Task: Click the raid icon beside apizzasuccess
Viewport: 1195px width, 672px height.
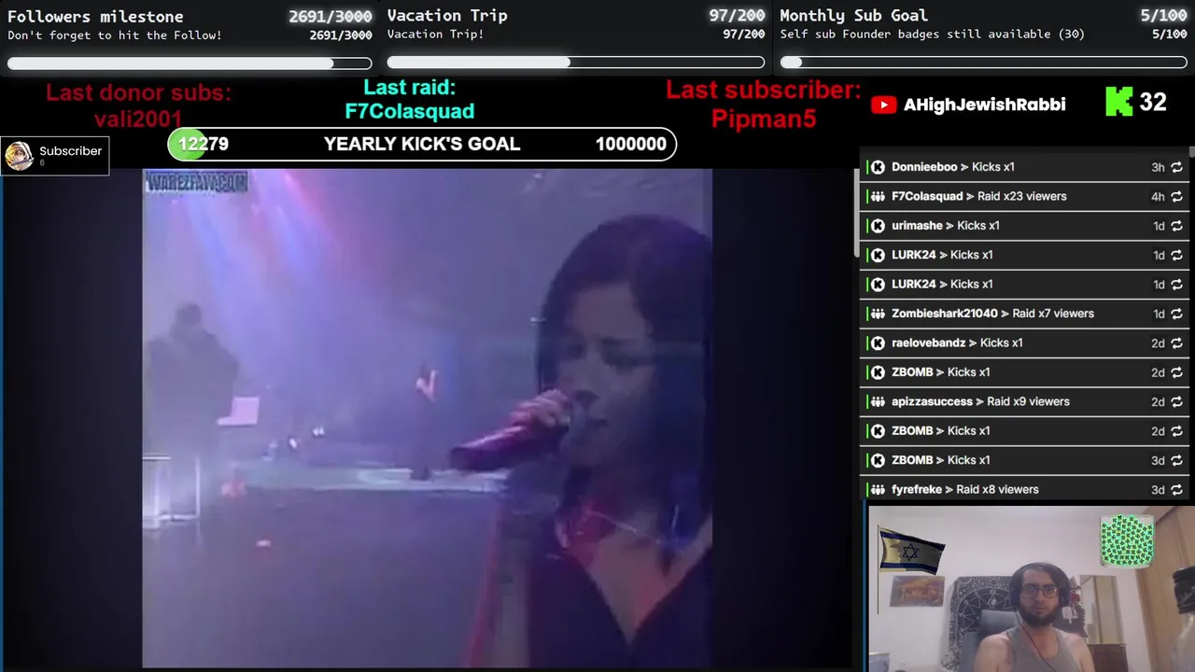Action: (x=878, y=401)
